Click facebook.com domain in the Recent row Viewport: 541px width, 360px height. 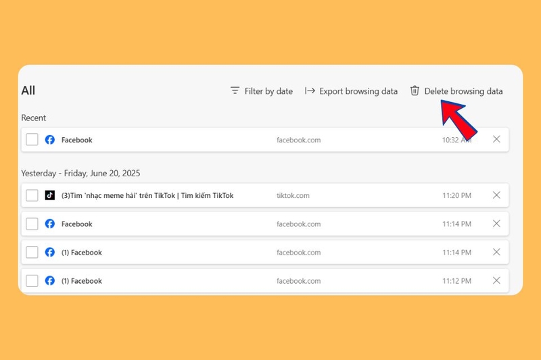[298, 140]
